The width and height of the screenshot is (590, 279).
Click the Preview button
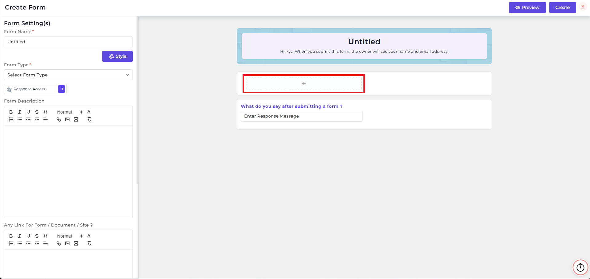pos(527,7)
